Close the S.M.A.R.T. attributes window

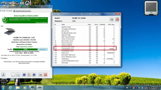[118, 13]
